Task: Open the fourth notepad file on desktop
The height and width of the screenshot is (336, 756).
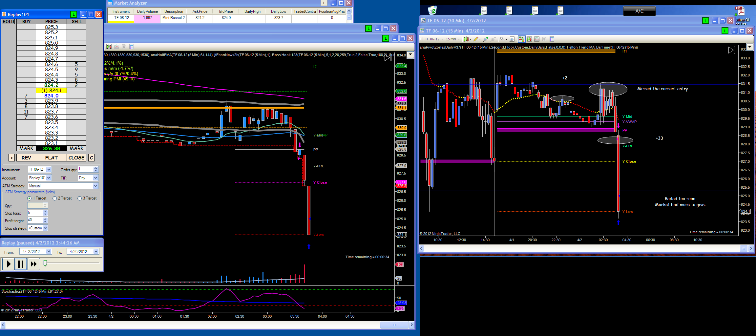Action: click(560, 10)
